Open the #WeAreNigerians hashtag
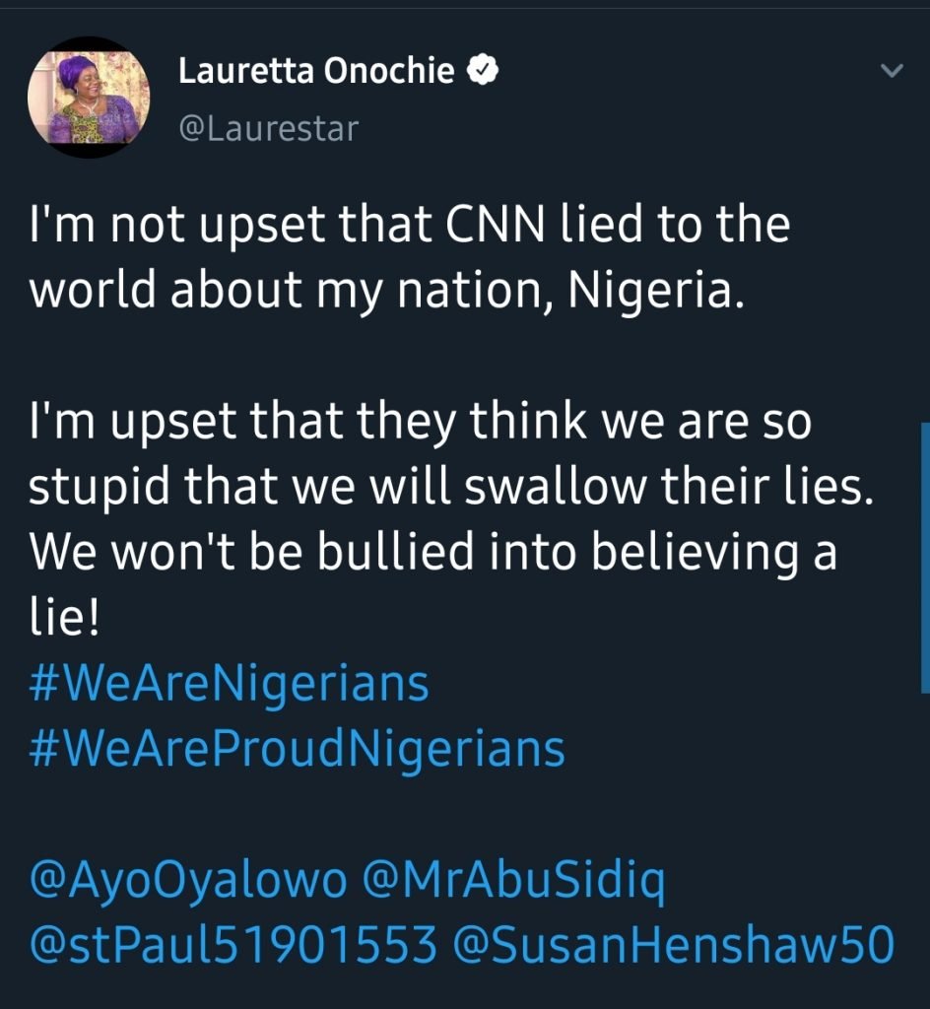Image resolution: width=930 pixels, height=1009 pixels. (x=229, y=683)
